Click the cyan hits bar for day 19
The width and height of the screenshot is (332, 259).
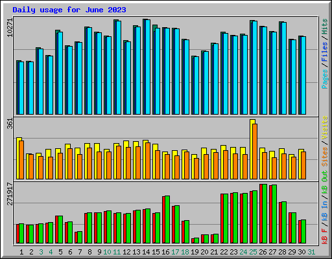pos(196,85)
